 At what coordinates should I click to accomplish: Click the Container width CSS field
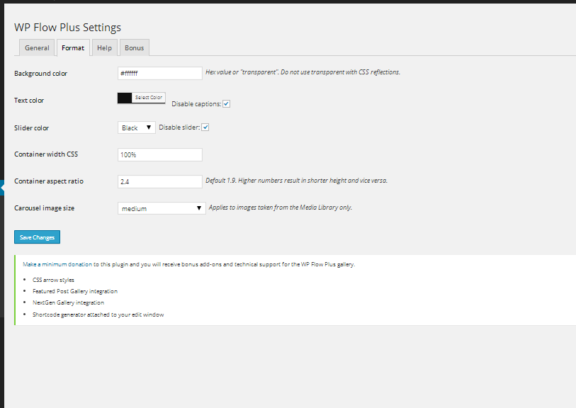point(160,154)
